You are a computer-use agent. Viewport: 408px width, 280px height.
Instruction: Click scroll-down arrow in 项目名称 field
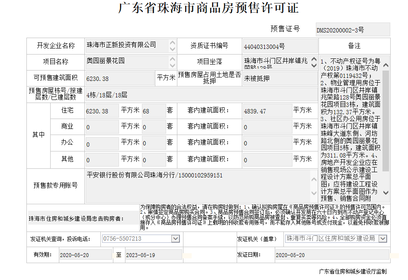(173, 64)
